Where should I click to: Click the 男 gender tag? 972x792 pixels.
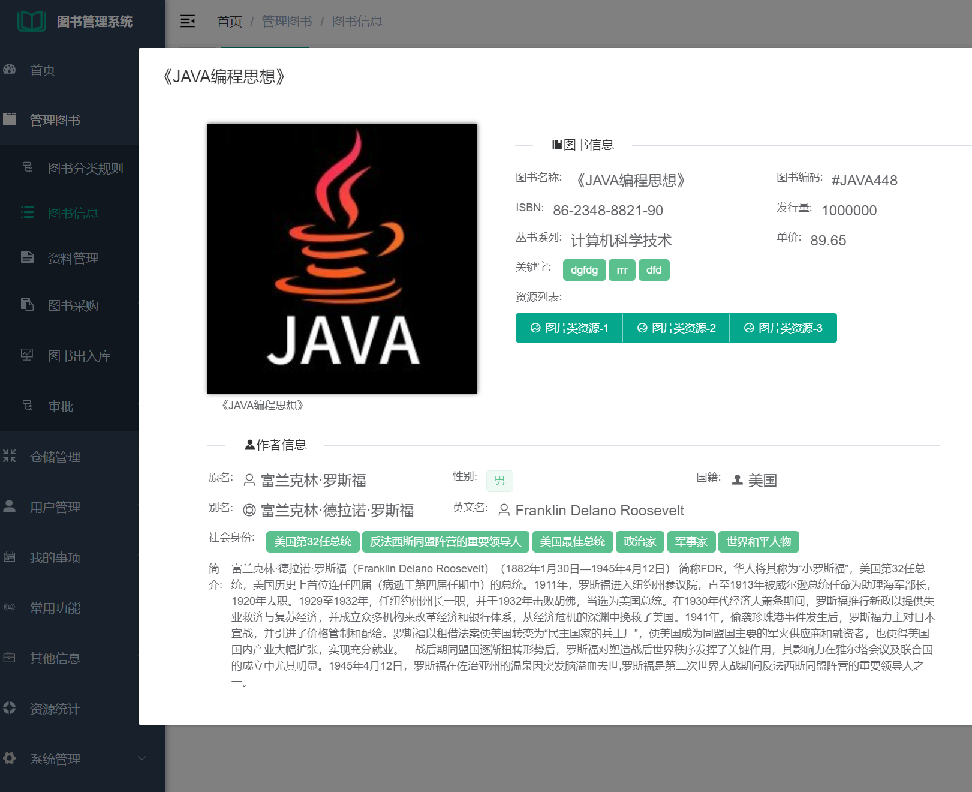[499, 481]
